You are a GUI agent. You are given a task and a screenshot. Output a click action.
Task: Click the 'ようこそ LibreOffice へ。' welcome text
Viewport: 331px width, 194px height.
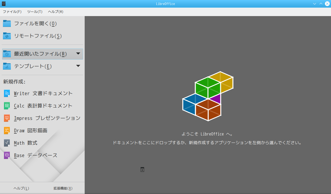(x=208, y=134)
